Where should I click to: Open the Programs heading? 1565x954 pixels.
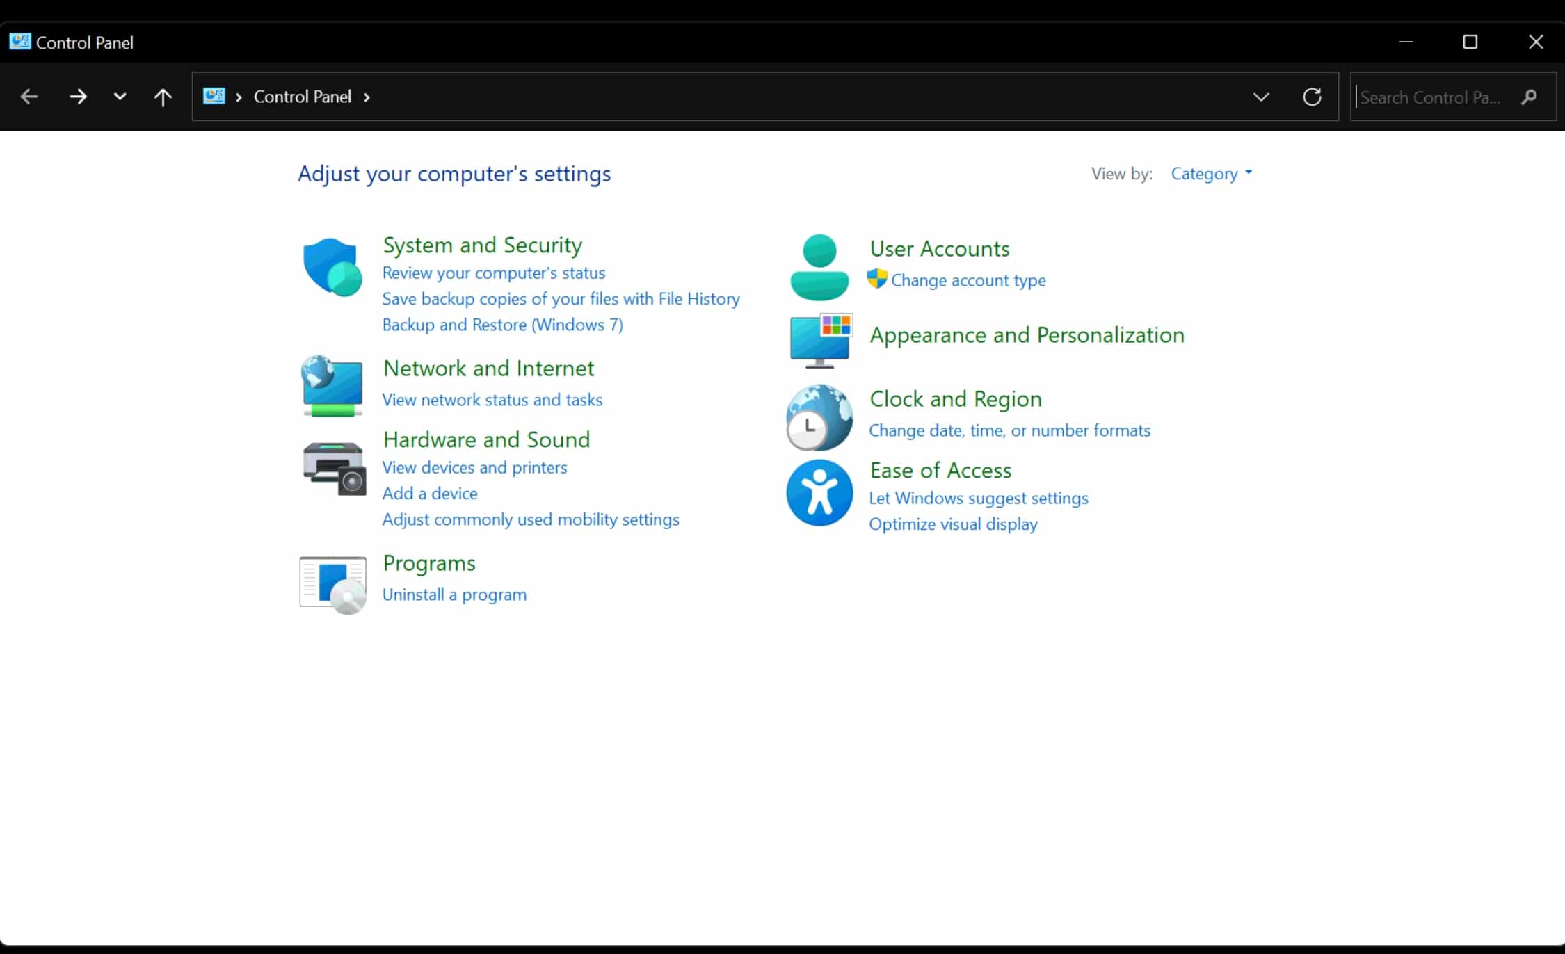429,563
